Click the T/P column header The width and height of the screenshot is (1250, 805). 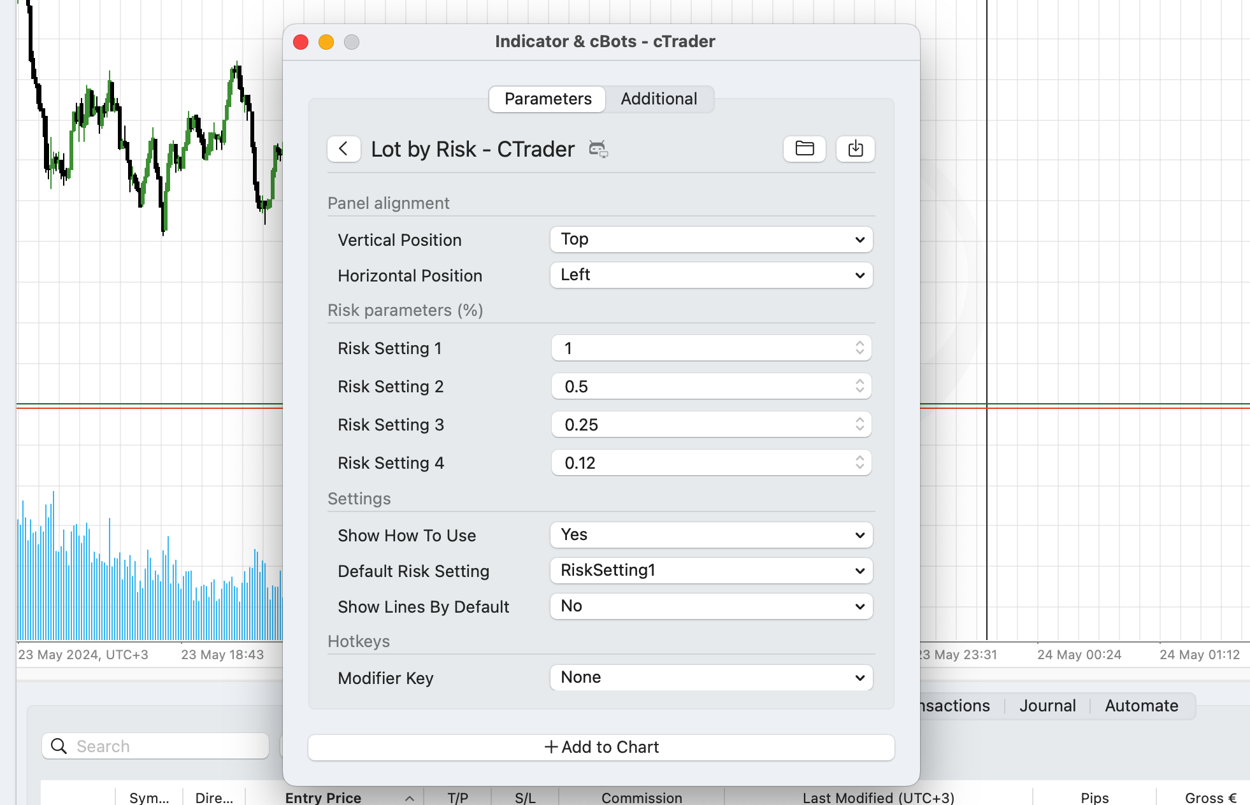457,798
